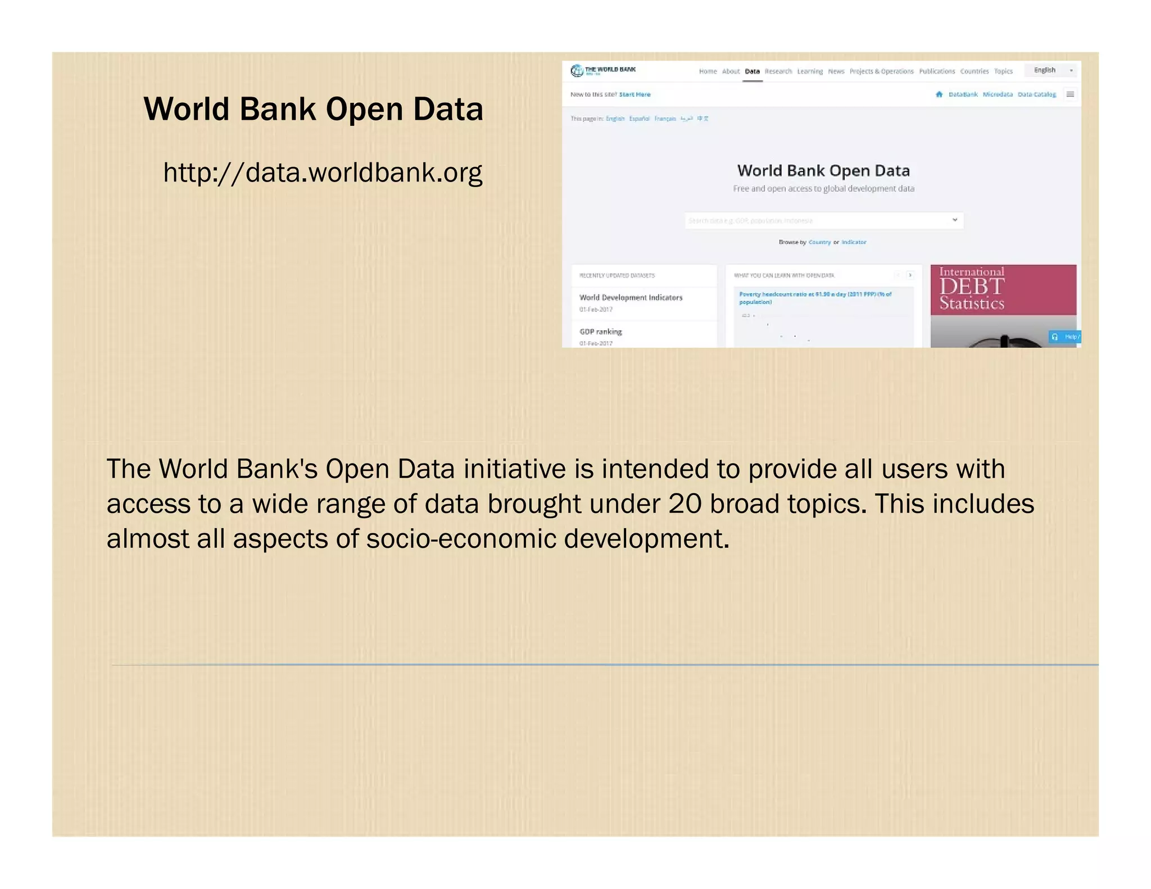Image resolution: width=1151 pixels, height=889 pixels.
Task: Click the http://data.worldbank.org URL text
Action: pos(323,173)
